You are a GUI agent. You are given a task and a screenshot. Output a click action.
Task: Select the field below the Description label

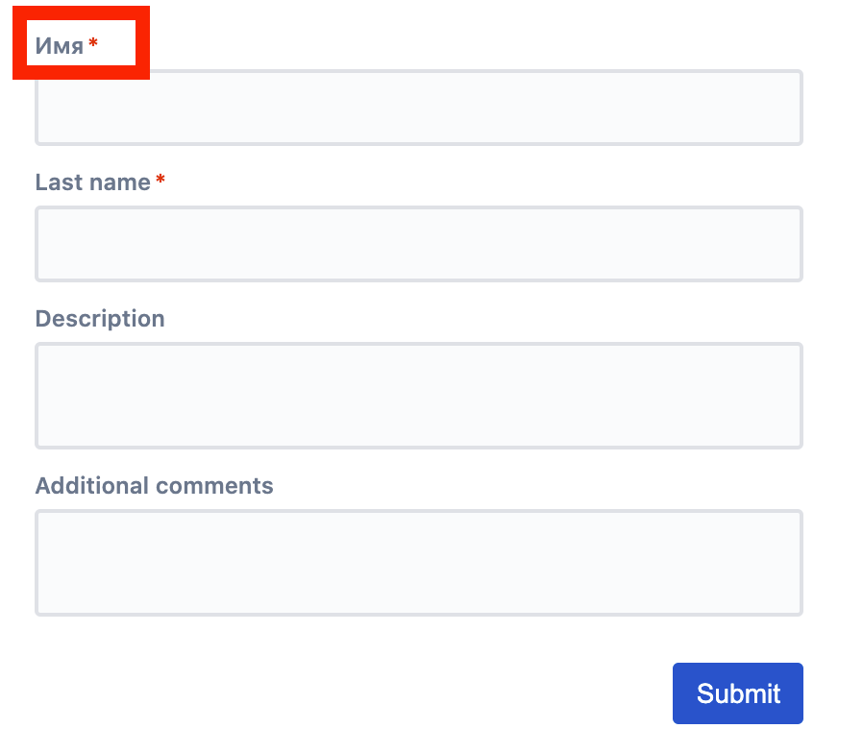(419, 396)
